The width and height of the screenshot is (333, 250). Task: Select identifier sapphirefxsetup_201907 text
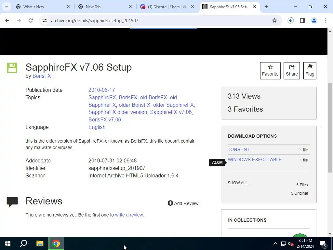click(x=117, y=168)
